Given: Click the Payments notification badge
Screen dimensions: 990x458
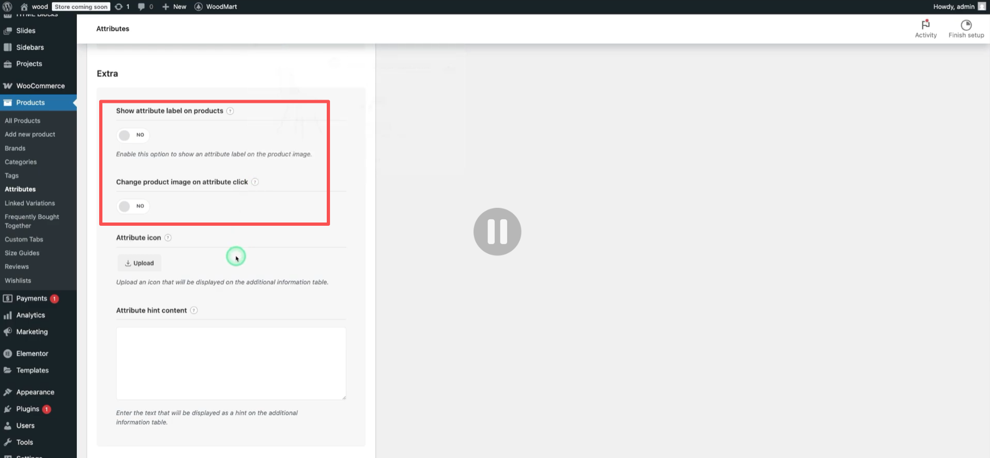Looking at the screenshot, I should tap(54, 299).
